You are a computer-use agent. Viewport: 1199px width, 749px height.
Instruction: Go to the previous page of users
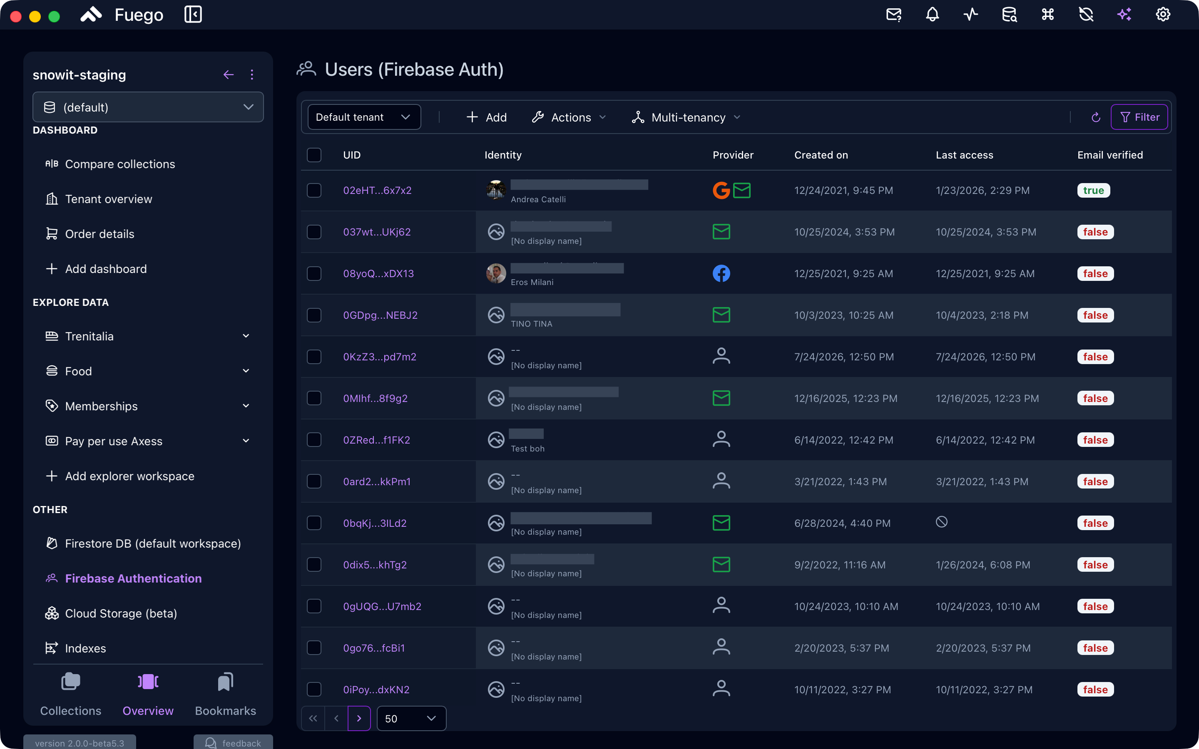pyautogui.click(x=336, y=718)
